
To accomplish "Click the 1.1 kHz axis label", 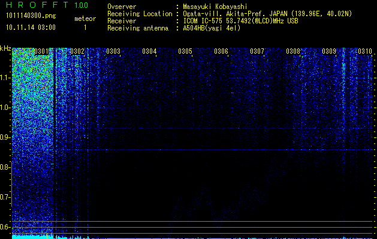I will (x=5, y=78).
